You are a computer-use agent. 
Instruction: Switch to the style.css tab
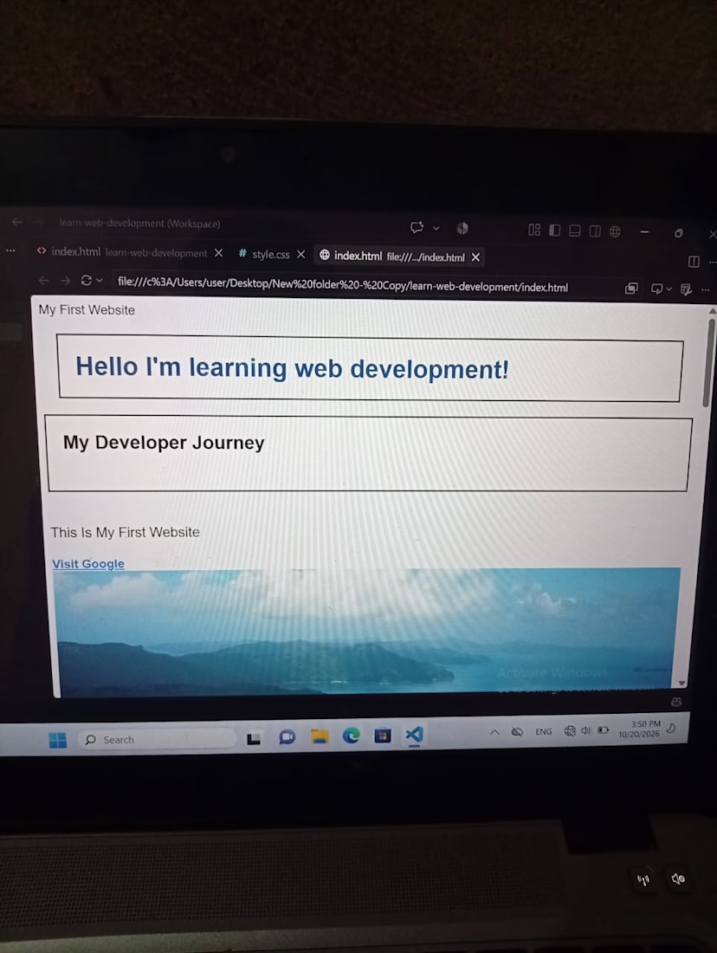[264, 254]
